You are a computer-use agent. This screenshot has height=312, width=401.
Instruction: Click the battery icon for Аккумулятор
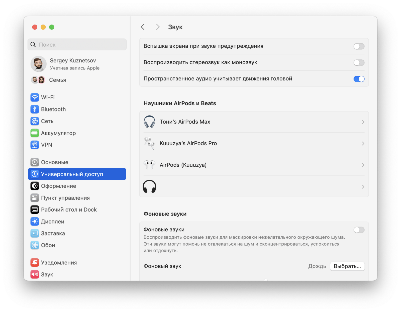[x=35, y=133]
